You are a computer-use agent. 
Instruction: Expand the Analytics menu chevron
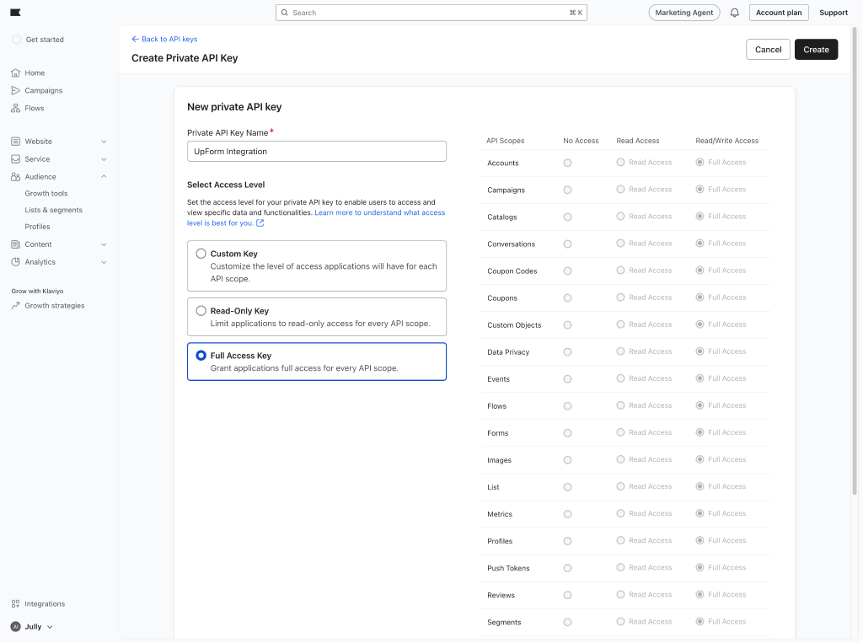tap(104, 262)
